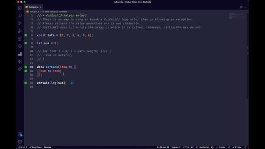Screen dimensions: 265x149
Task: Click the commented for loop on line 10
Action: (x=74, y=51)
